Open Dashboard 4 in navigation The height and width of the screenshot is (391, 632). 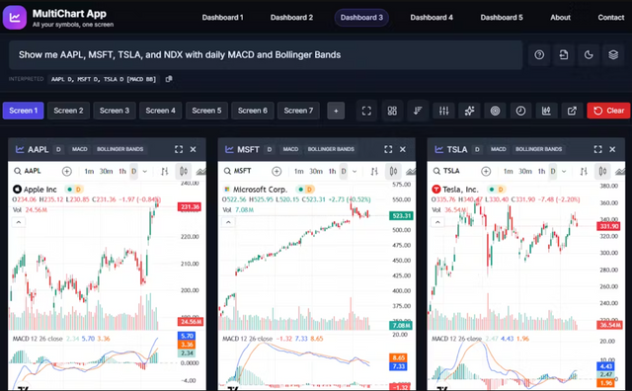pos(432,18)
